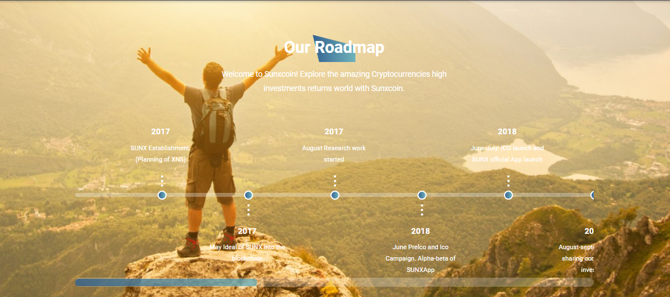The width and height of the screenshot is (670, 297).
Task: Click June-July ICO launch and App launch text
Action: pos(507,154)
